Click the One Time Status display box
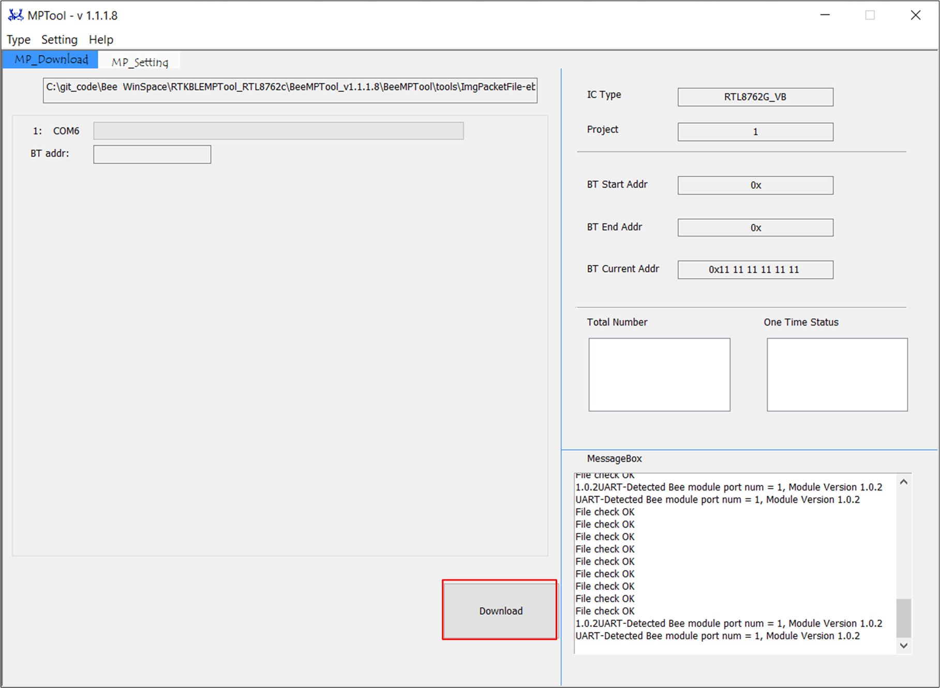Image resolution: width=940 pixels, height=688 pixels. pyautogui.click(x=837, y=375)
